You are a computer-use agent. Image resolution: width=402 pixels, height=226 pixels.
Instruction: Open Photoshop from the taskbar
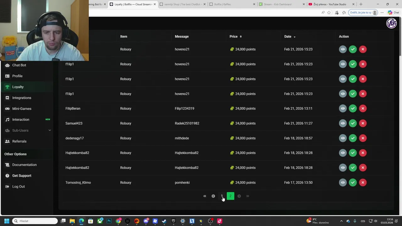click(x=109, y=221)
